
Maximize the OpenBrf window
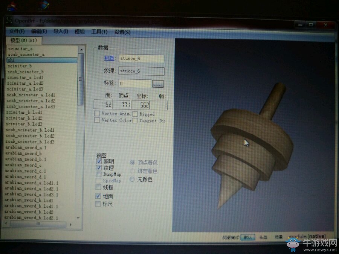pyautogui.click(x=311, y=25)
